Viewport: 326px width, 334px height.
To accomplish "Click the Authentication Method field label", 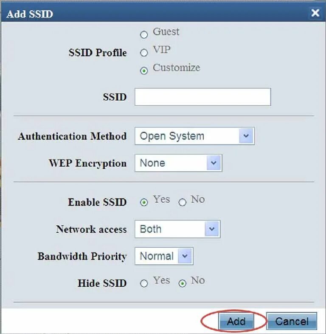I will [x=72, y=136].
